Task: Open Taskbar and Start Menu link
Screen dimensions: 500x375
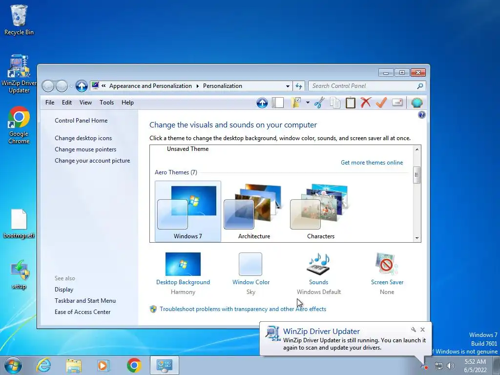Action: pos(85,301)
